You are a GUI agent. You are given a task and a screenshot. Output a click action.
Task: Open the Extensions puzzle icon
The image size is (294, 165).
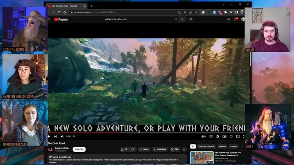(226, 12)
